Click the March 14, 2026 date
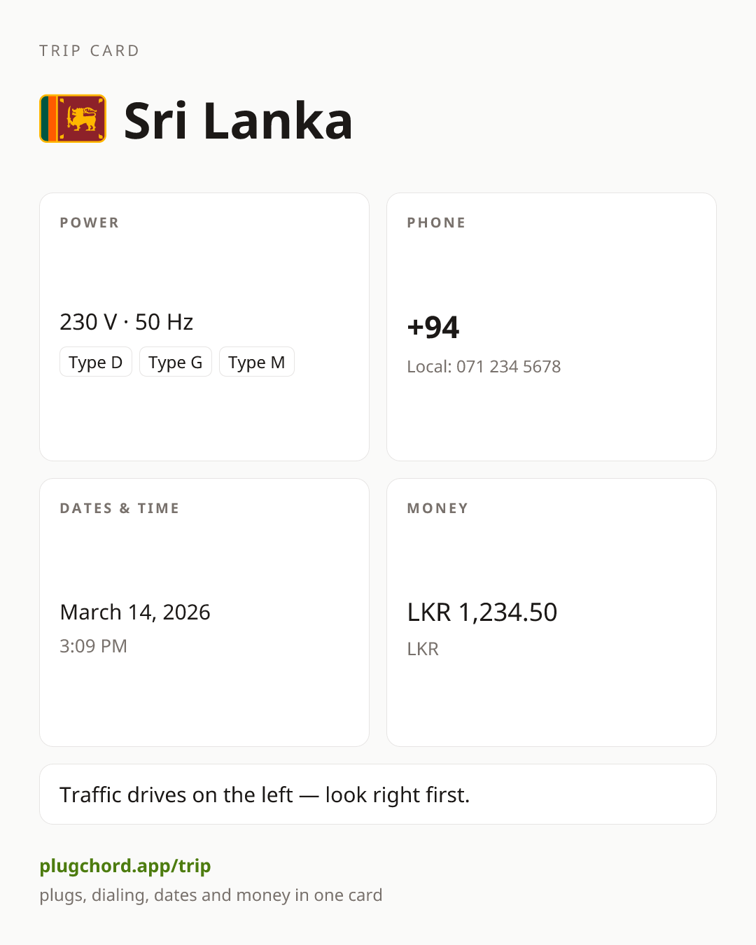This screenshot has width=756, height=945. coord(135,612)
